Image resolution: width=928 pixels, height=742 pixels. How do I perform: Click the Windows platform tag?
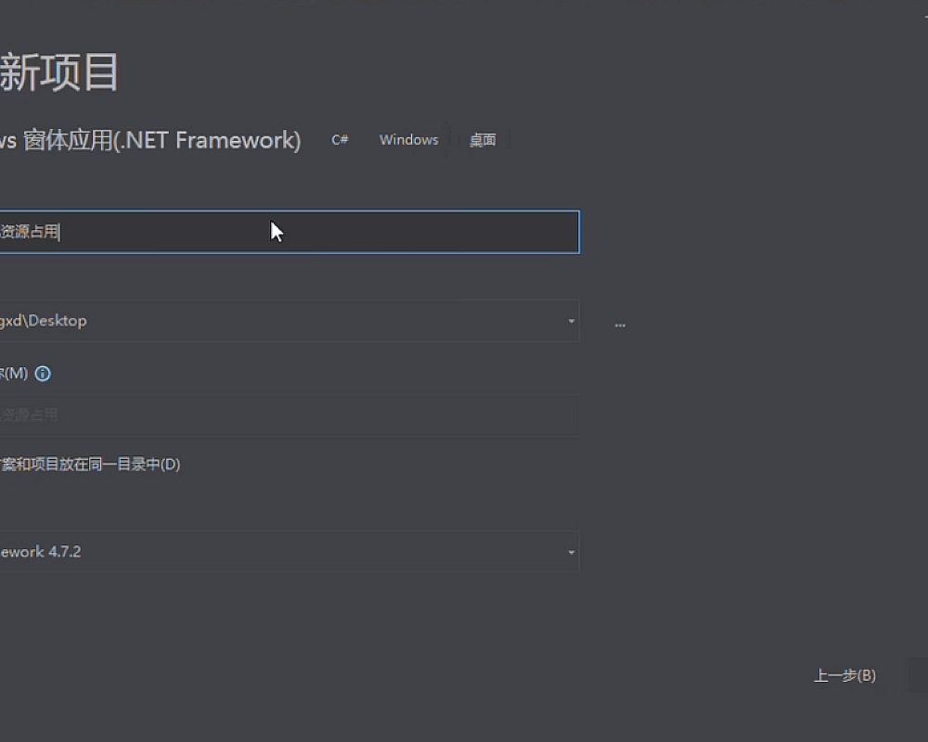click(x=408, y=140)
